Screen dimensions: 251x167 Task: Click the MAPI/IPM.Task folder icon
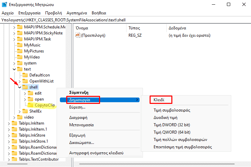20,39
